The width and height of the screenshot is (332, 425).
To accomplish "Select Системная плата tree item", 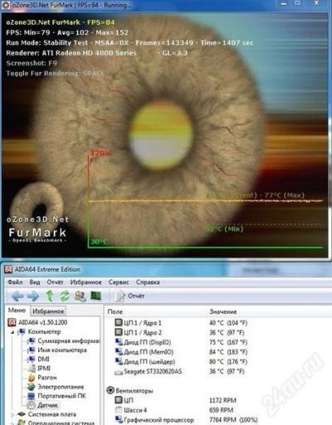I will point(51,414).
